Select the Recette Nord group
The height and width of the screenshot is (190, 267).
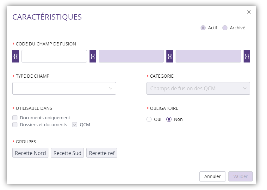(x=30, y=153)
